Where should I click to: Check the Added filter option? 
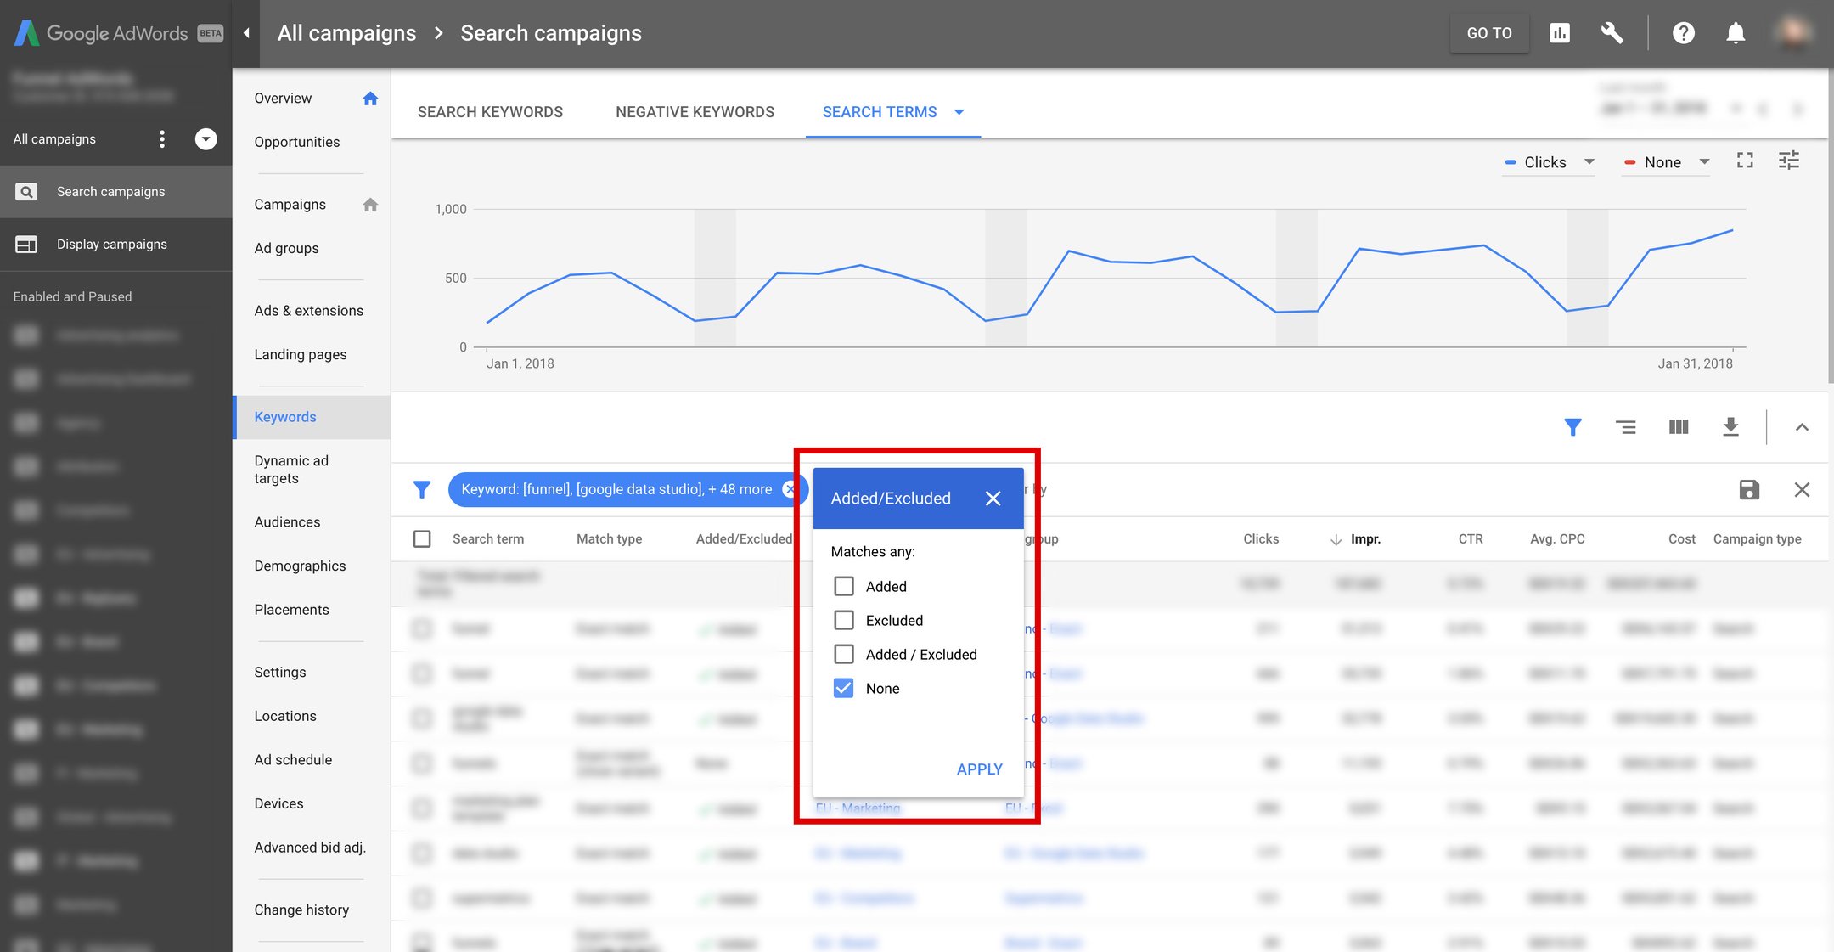coord(843,586)
